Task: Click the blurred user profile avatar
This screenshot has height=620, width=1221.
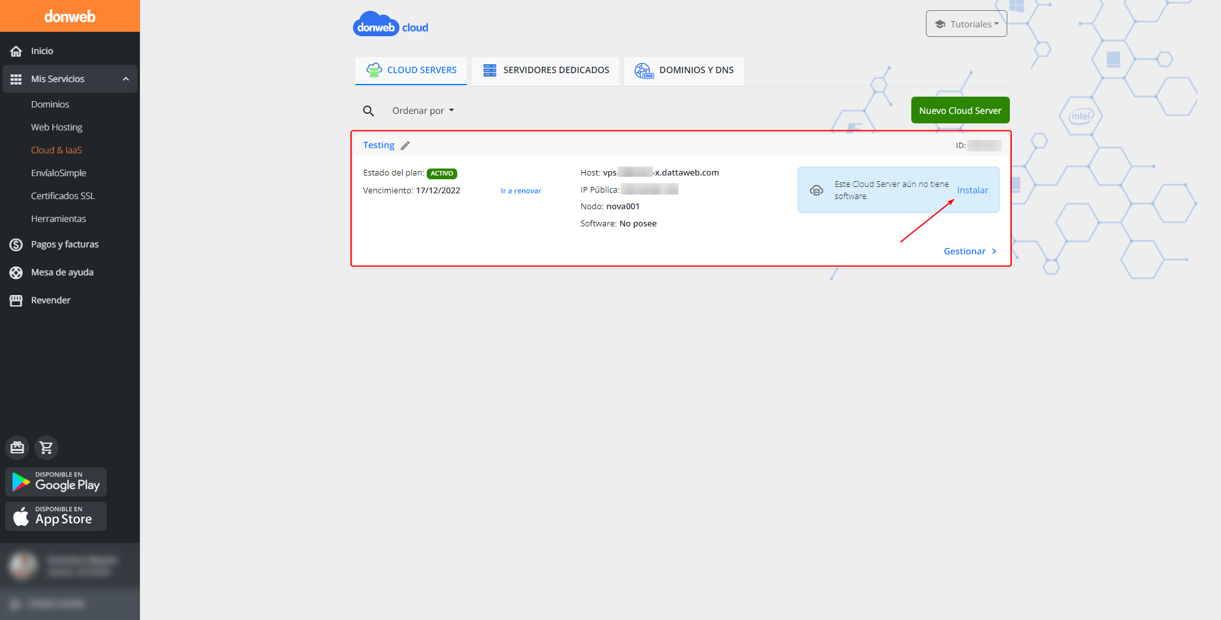Action: point(23,565)
